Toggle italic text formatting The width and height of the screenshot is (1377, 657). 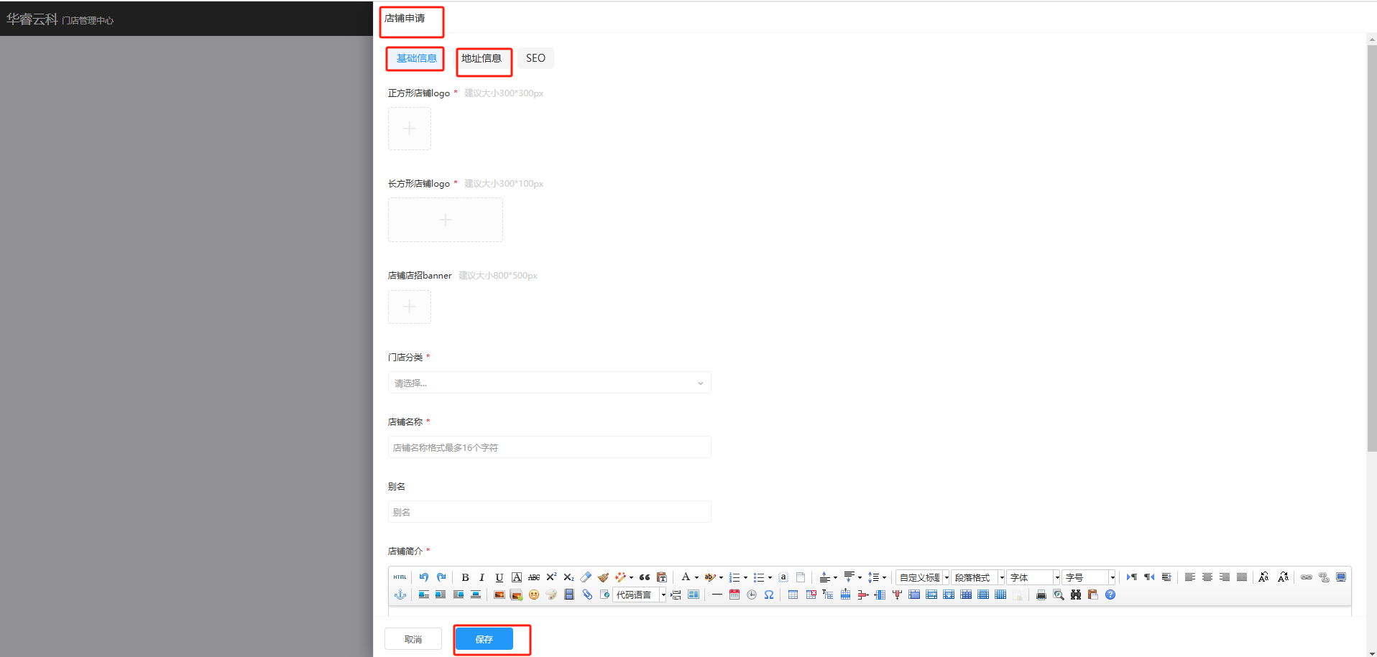coord(482,577)
